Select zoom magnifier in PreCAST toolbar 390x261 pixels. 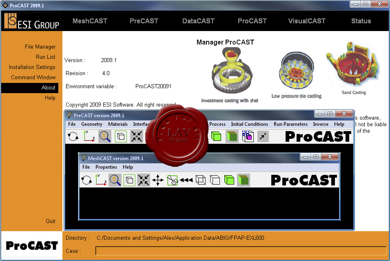pyautogui.click(x=105, y=136)
